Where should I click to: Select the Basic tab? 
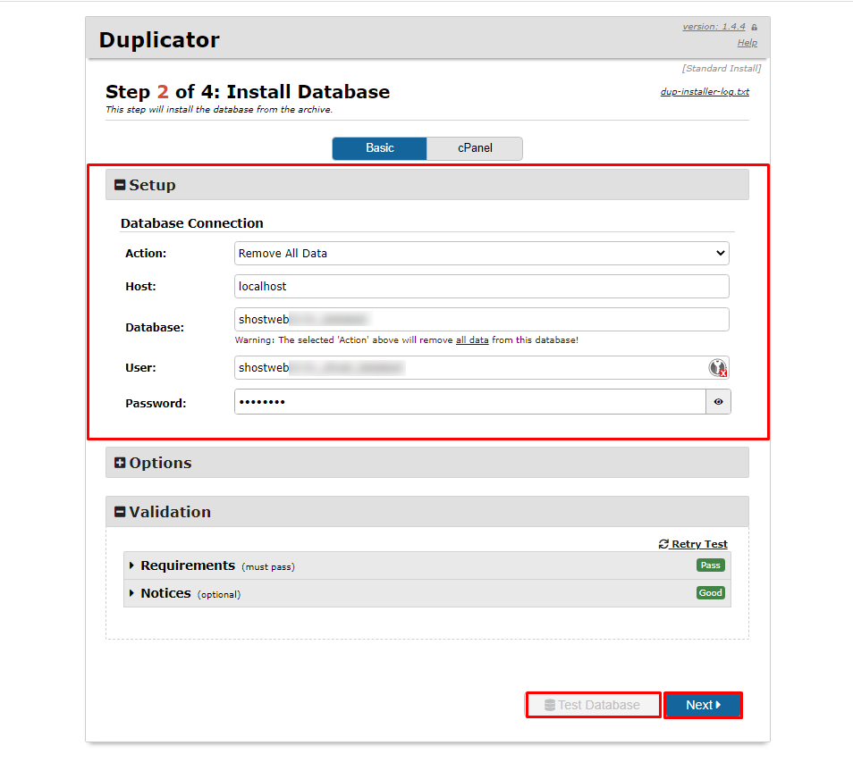379,148
